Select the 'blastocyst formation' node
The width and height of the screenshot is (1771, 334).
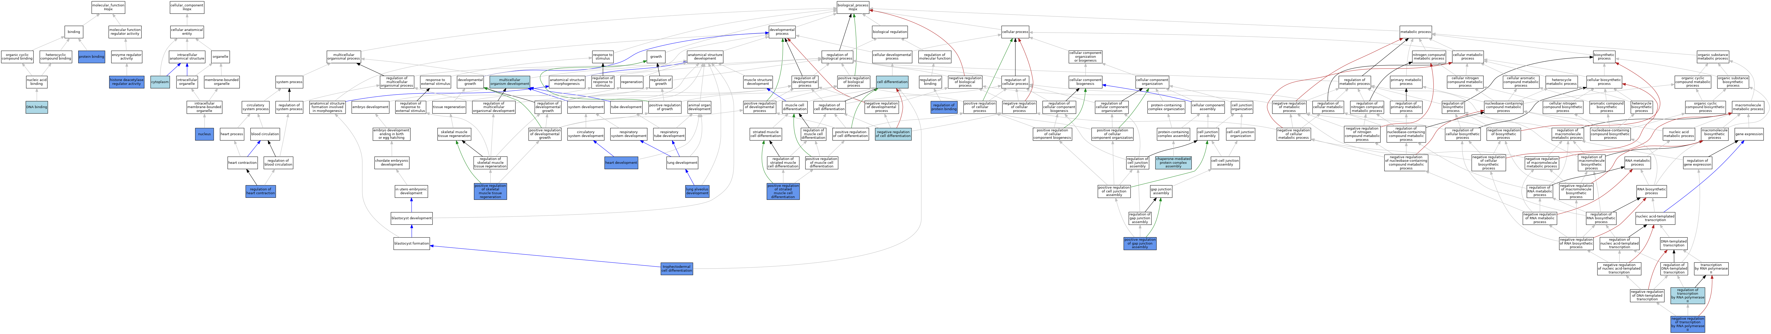(x=411, y=243)
